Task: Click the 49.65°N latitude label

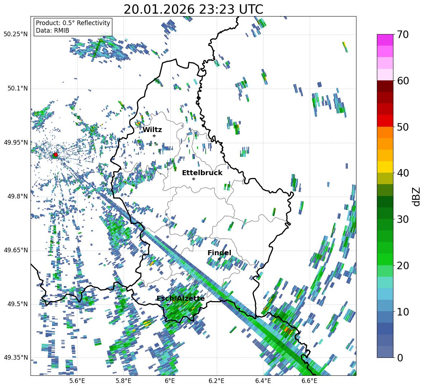Action: 16,250
